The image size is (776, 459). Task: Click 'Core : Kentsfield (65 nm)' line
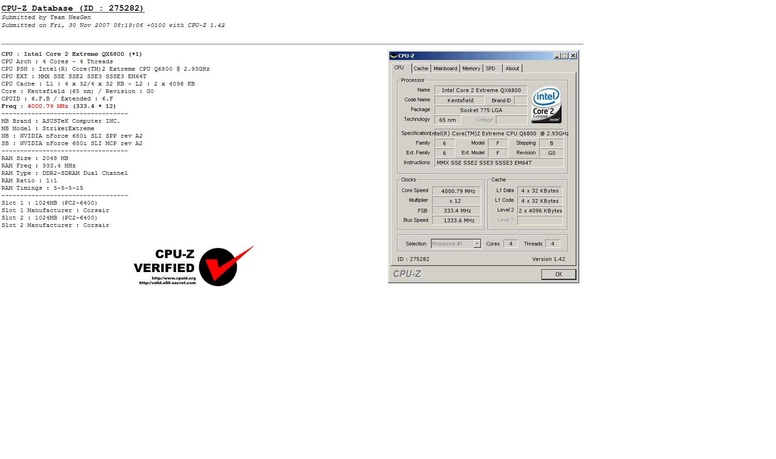tap(78, 91)
